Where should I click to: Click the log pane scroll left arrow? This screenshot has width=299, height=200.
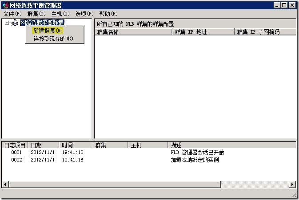pyautogui.click(x=5, y=184)
